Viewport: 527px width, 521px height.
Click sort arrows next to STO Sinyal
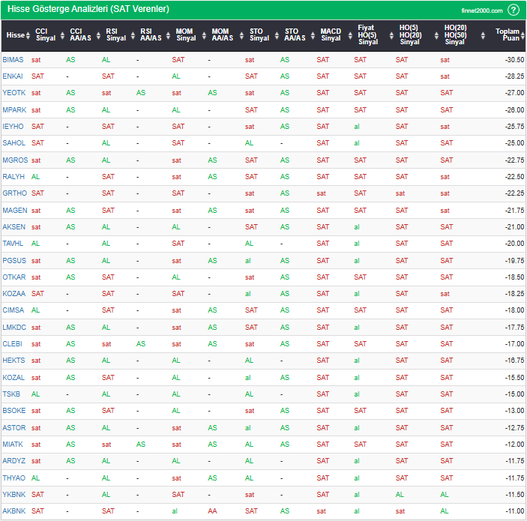(x=275, y=35)
